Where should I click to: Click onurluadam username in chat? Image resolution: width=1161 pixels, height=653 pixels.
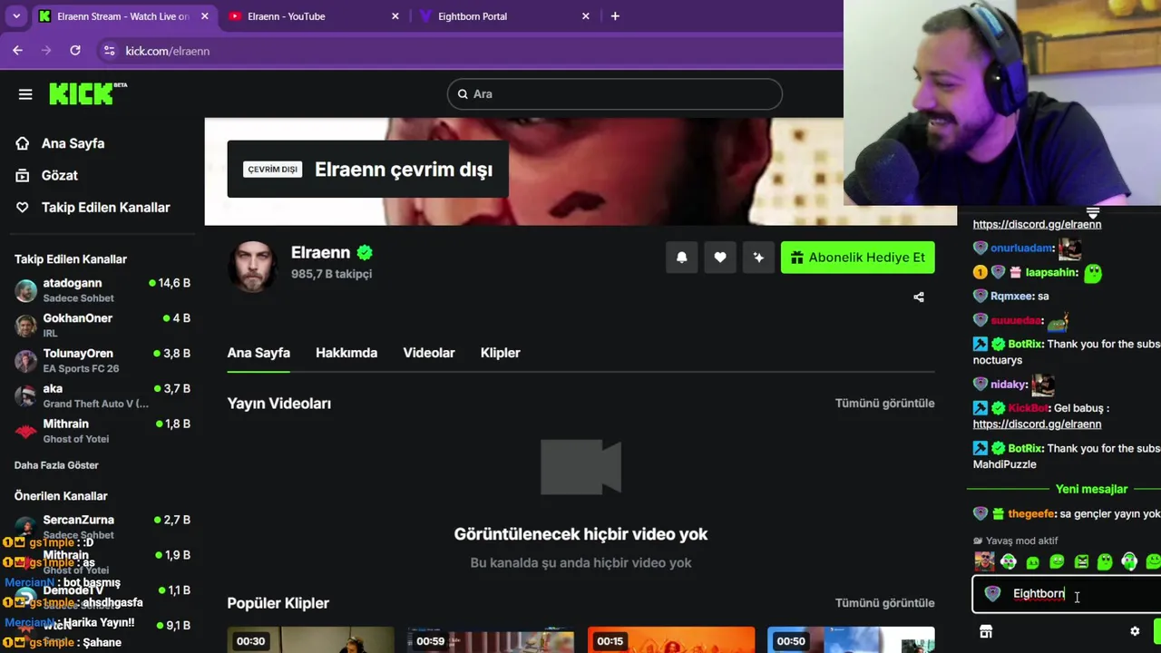point(1021,248)
